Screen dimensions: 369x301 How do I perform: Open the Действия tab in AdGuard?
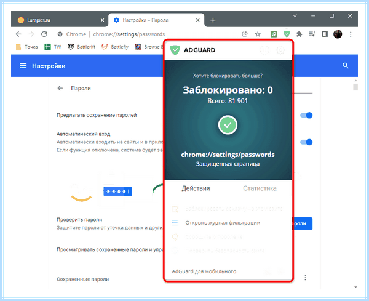pos(196,188)
